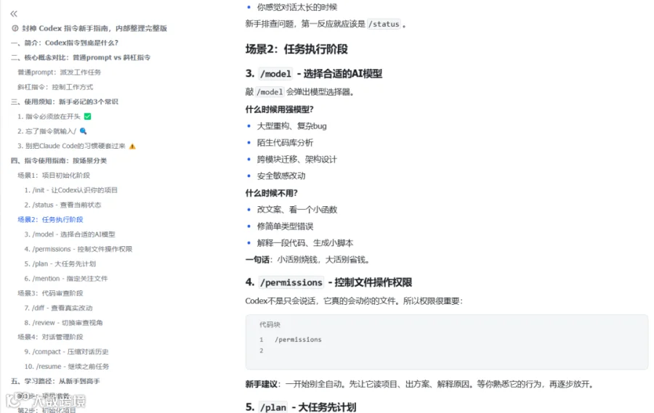Click the '3. /model - 选择合适的AI模型' content heading
The height and width of the screenshot is (413, 654).
pos(314,74)
